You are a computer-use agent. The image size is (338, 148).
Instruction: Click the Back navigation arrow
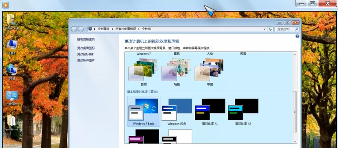(x=74, y=29)
